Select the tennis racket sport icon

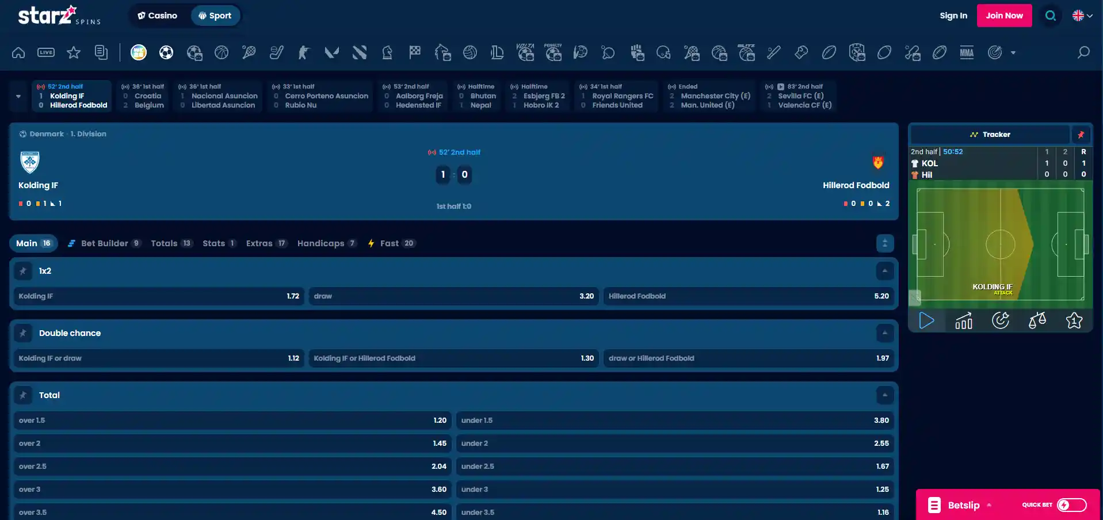click(x=249, y=53)
